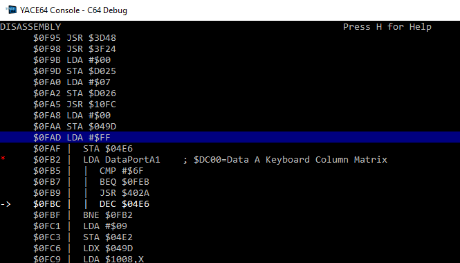
Task: Select the $0F98 JSR $3F24 instruction
Action: pyautogui.click(x=75, y=48)
